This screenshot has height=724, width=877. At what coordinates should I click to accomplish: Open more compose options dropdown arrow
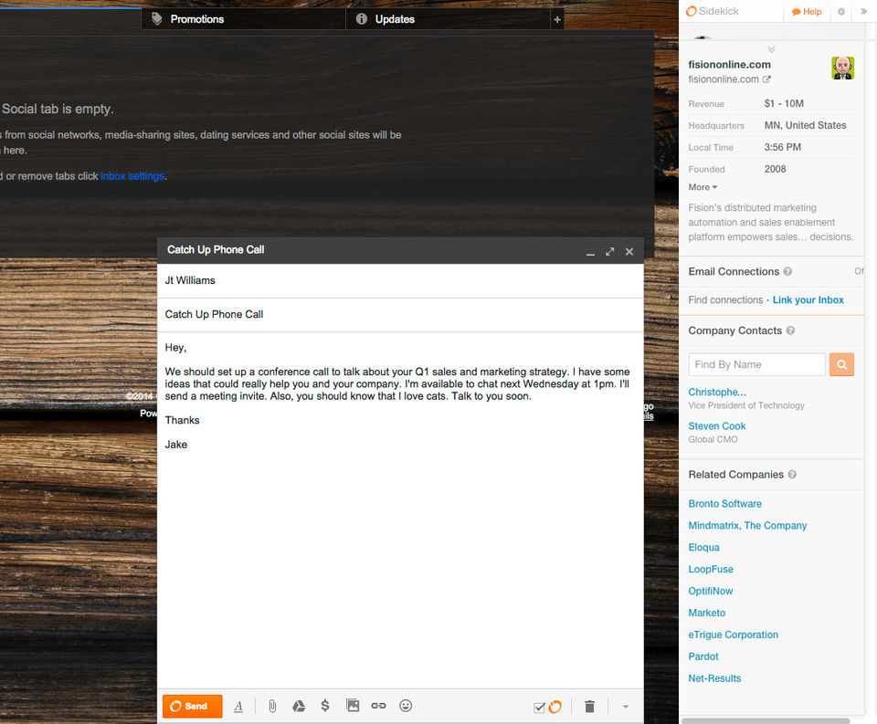tap(625, 707)
